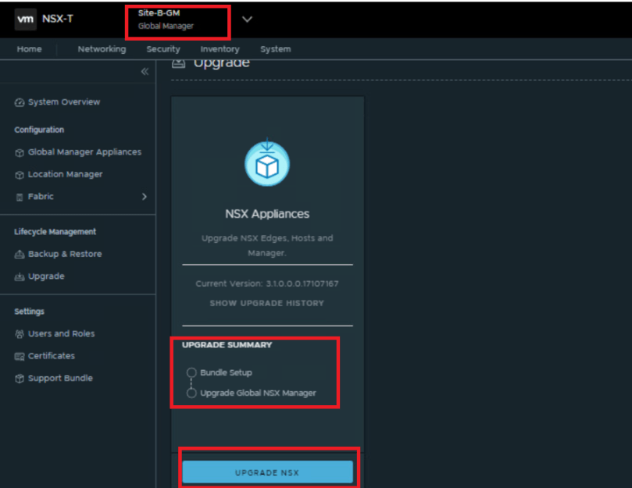Viewport: 632px width, 488px height.
Task: Select the Bundle Setup step circle
Action: [191, 372]
